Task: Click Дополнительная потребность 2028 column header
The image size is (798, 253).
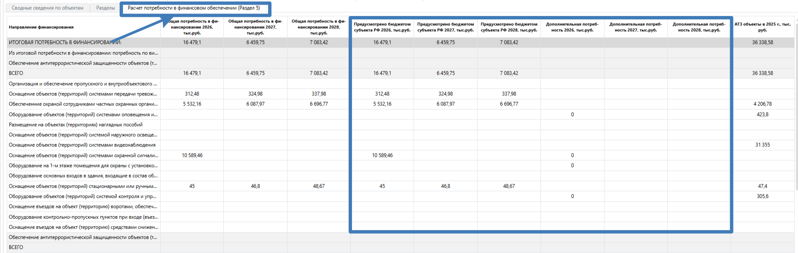Action: [x=699, y=27]
